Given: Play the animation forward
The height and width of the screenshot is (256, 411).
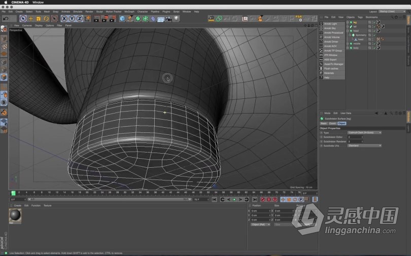Looking at the screenshot, I should (234, 199).
